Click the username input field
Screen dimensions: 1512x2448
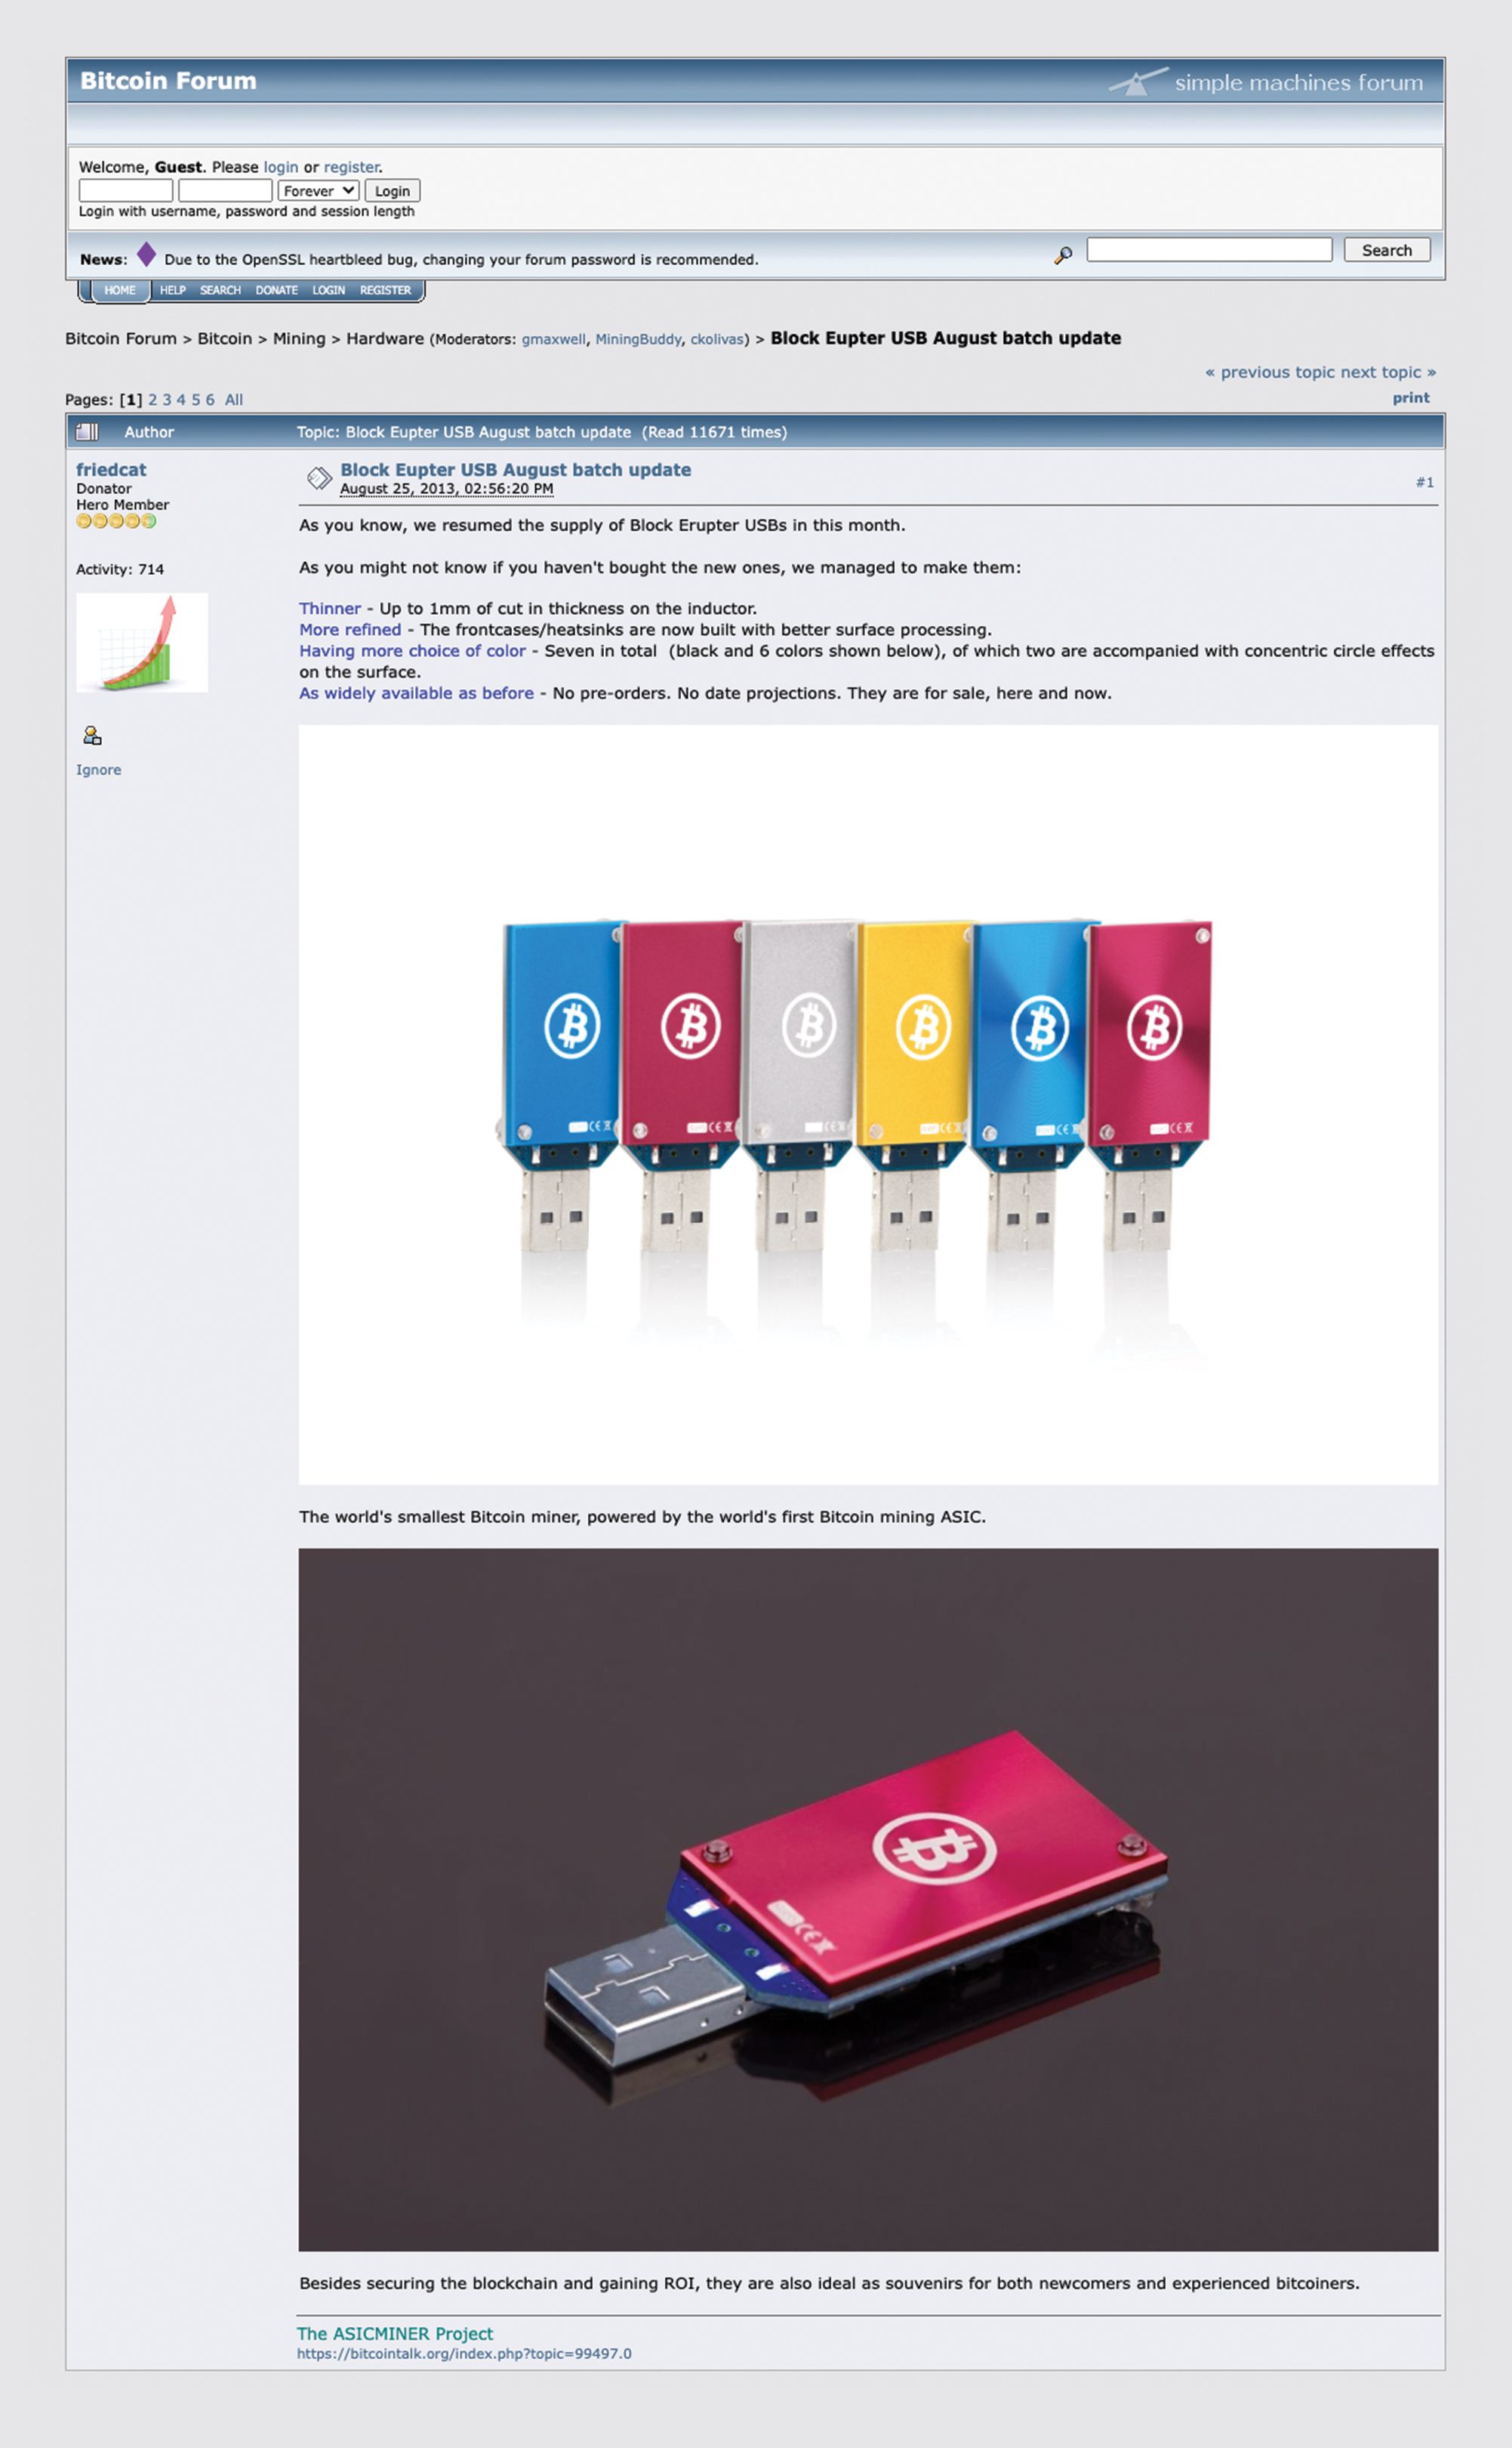click(126, 190)
